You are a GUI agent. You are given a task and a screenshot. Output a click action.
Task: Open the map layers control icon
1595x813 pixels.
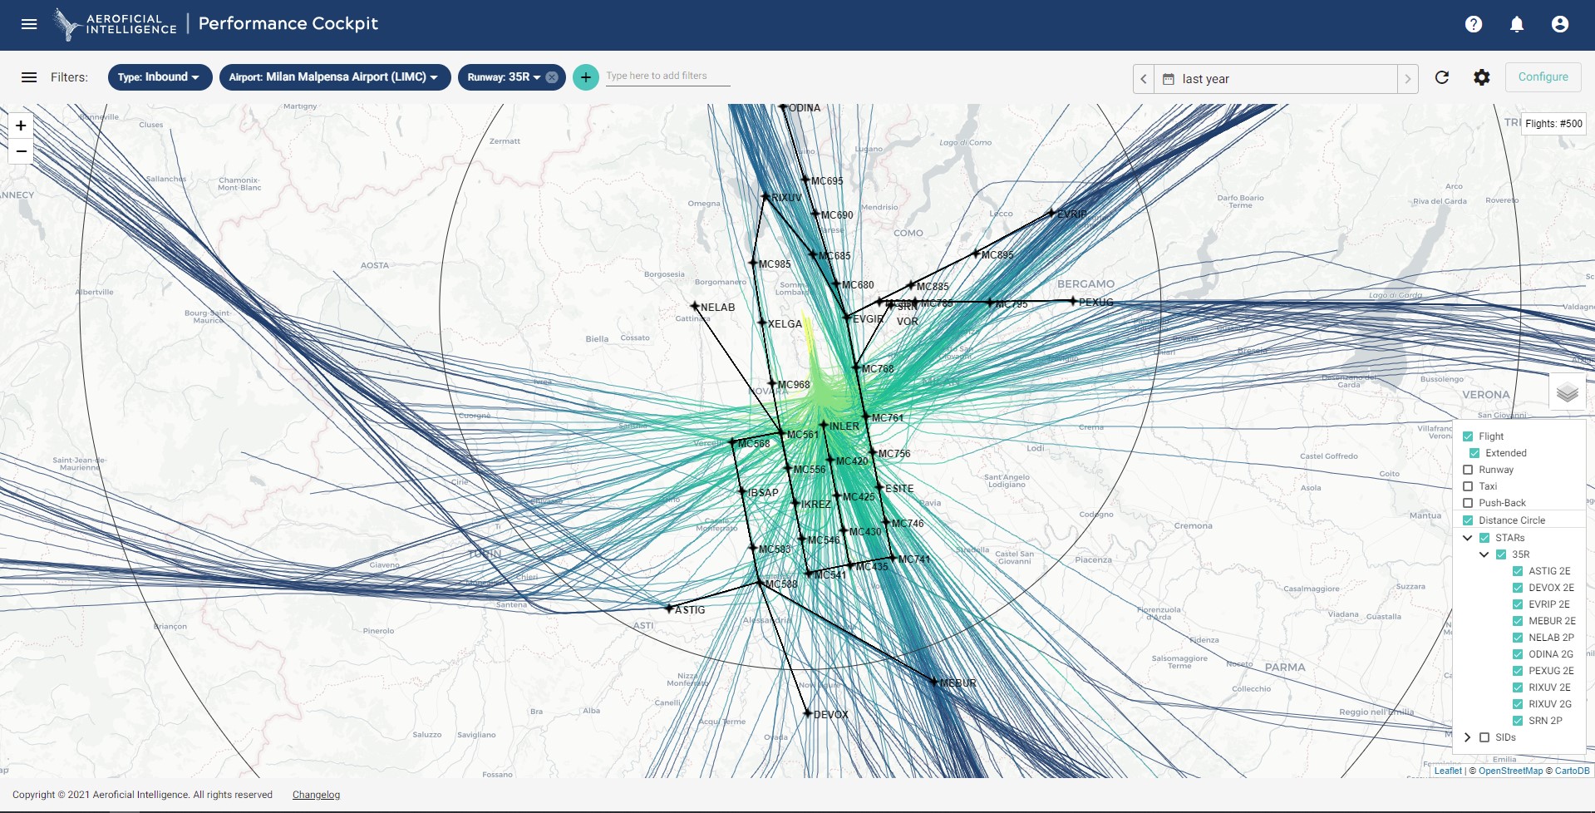1568,392
